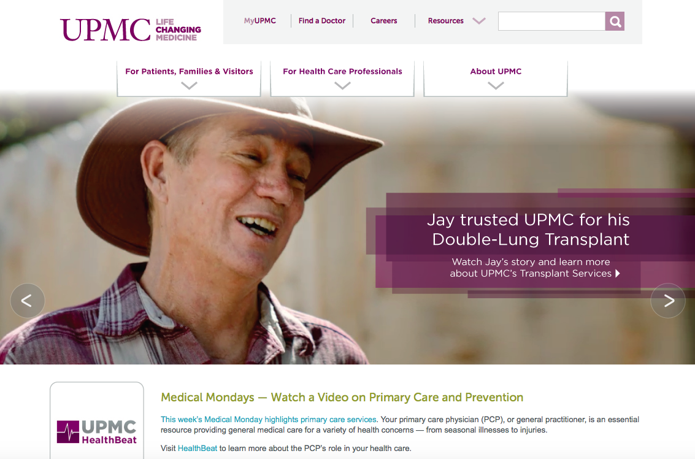Expand the About UPMC chevron
695x459 pixels.
click(x=496, y=86)
